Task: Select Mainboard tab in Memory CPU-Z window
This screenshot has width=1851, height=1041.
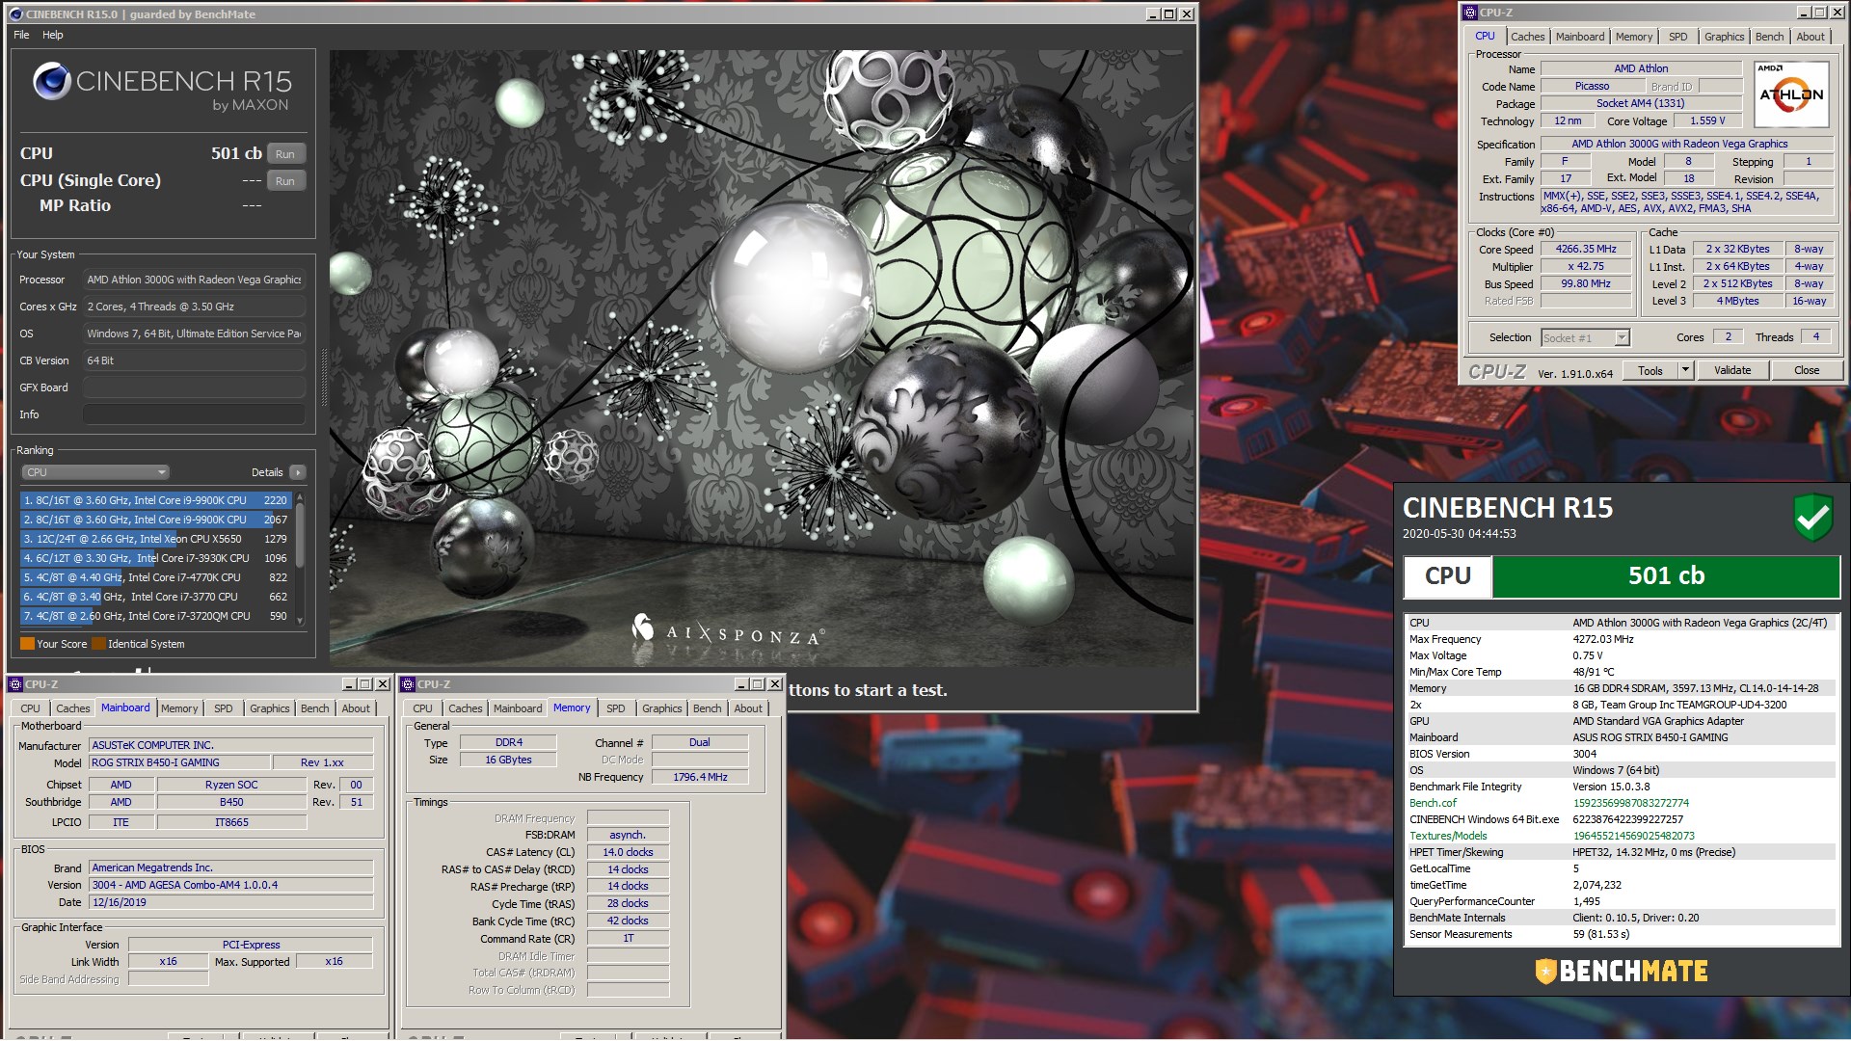Action: [518, 708]
